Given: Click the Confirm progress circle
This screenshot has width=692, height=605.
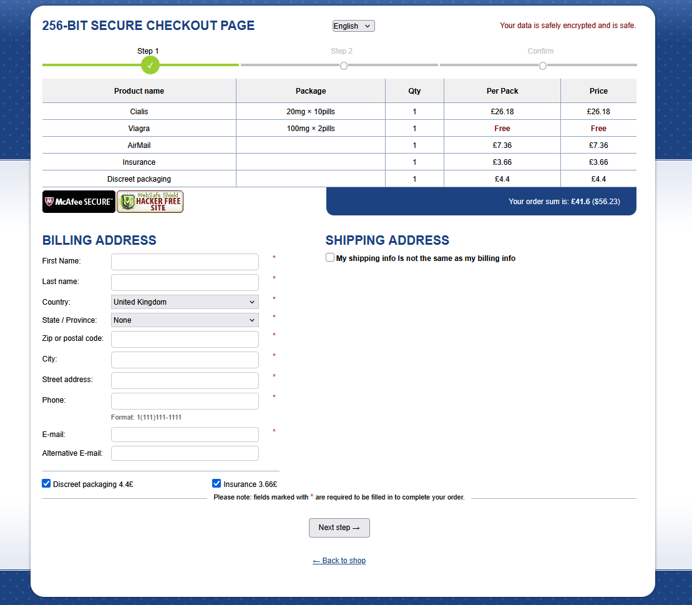Looking at the screenshot, I should point(543,66).
